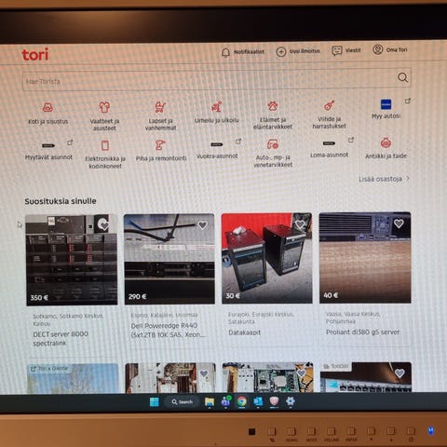Switch to Chrome in the taskbar
This screenshot has height=447, width=447.
pyautogui.click(x=242, y=401)
